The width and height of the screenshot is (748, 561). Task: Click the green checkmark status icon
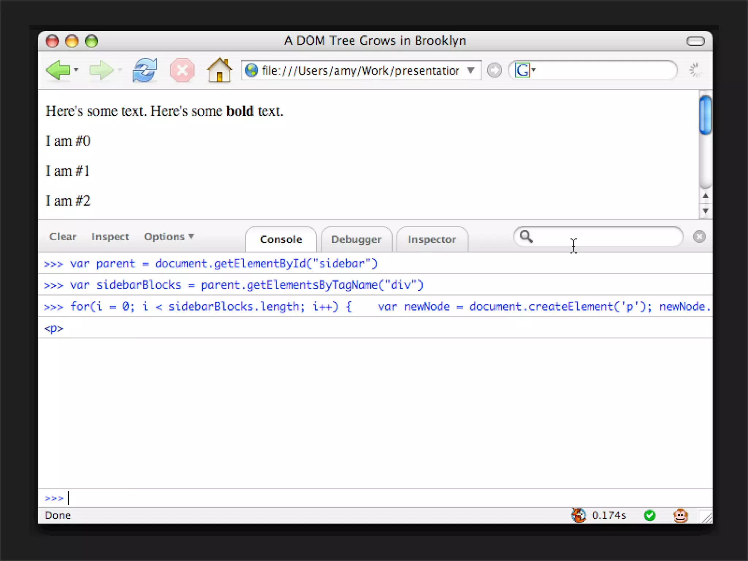tap(650, 515)
